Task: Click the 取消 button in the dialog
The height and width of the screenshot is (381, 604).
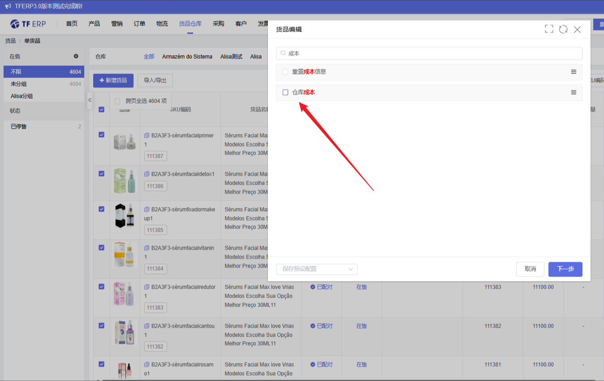Action: [530, 269]
